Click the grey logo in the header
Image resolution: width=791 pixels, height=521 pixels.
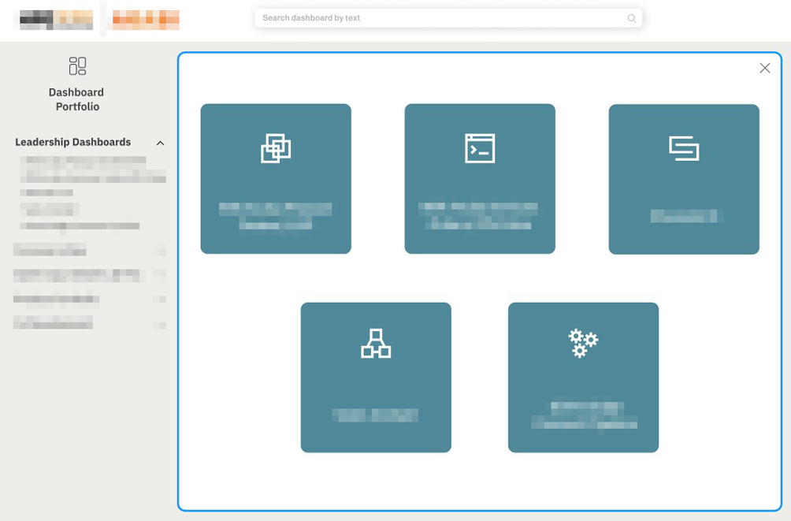pyautogui.click(x=56, y=19)
